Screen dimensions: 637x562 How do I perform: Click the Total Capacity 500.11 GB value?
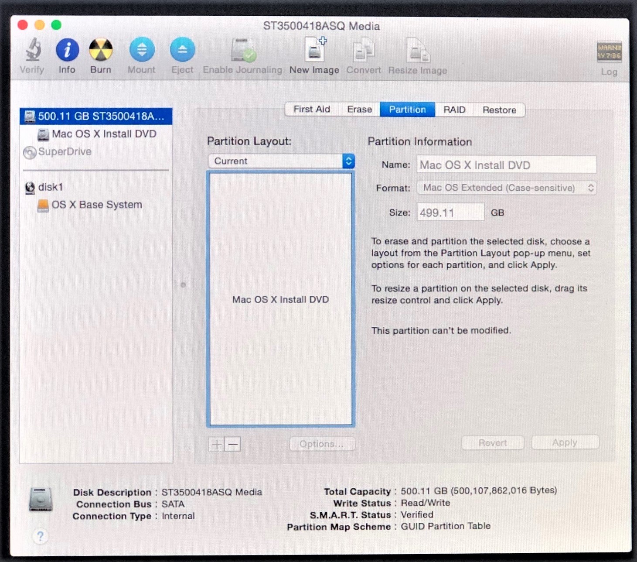tap(479, 491)
